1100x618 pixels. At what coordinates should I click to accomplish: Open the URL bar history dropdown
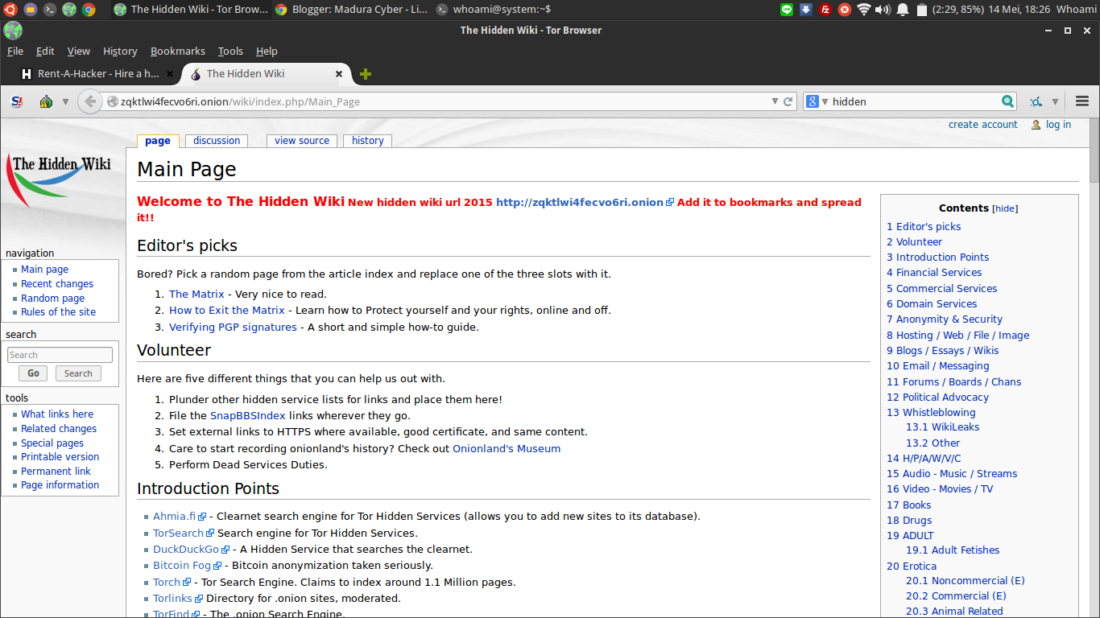pyautogui.click(x=775, y=101)
